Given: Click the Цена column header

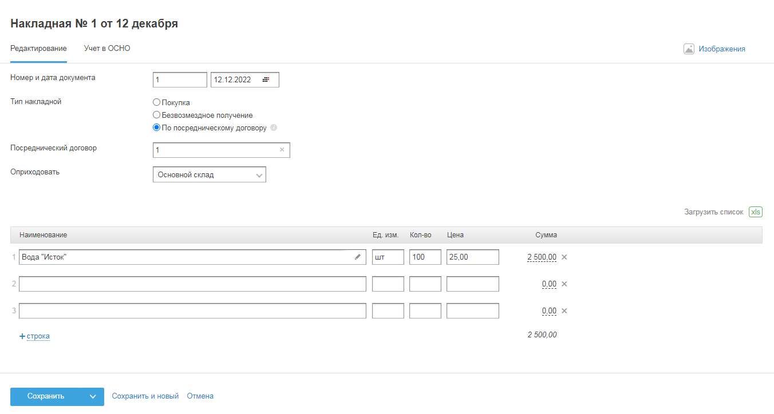Looking at the screenshot, I should 455,235.
